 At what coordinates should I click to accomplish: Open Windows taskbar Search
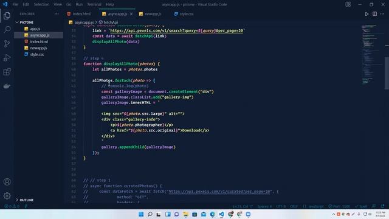pos(150,214)
